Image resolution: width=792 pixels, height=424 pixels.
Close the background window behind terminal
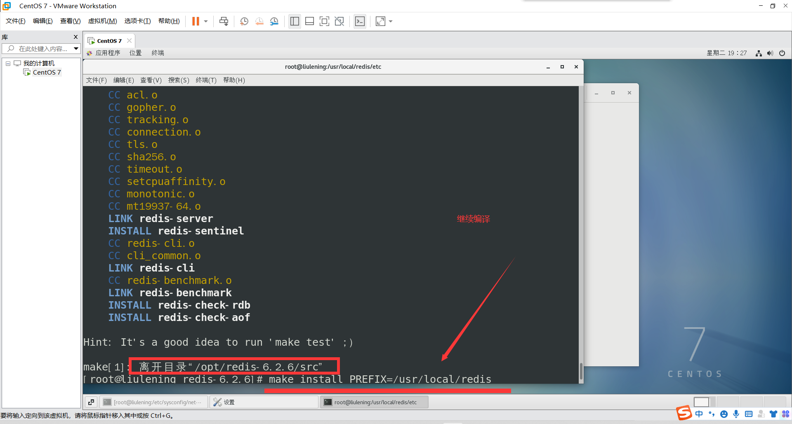click(629, 93)
